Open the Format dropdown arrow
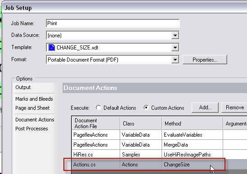 tap(175, 60)
